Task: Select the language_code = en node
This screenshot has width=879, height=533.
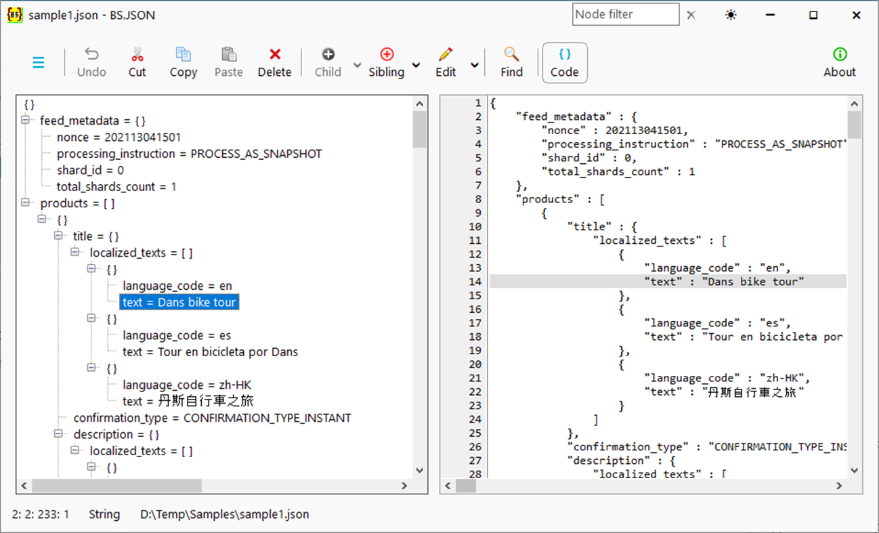Action: click(177, 286)
